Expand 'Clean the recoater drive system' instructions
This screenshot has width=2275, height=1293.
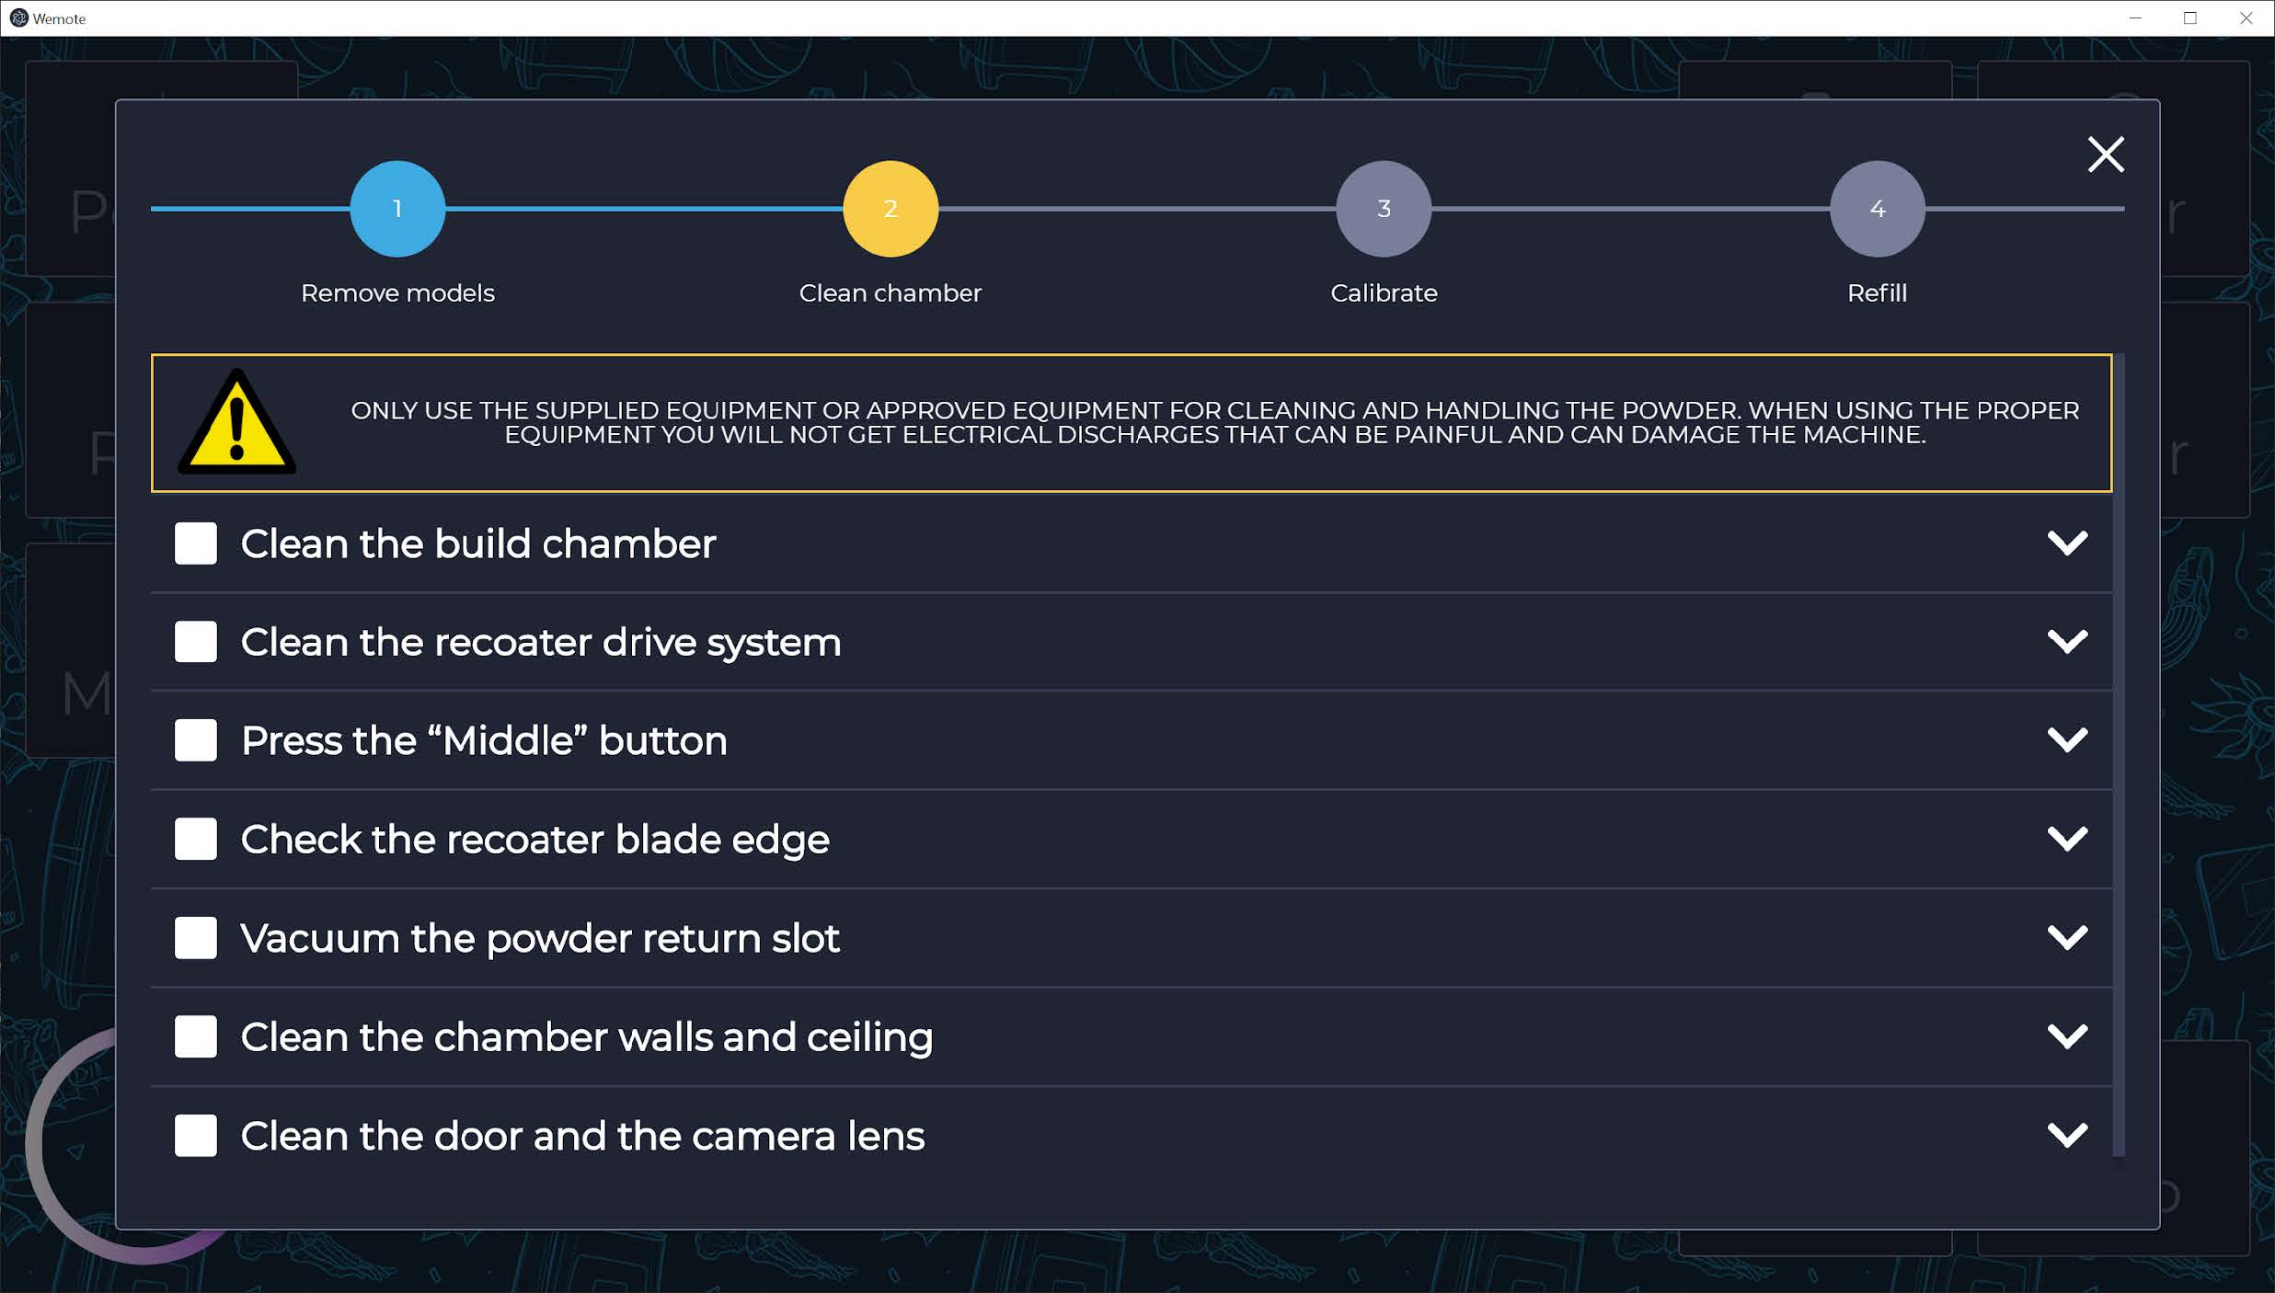[x=2069, y=642]
